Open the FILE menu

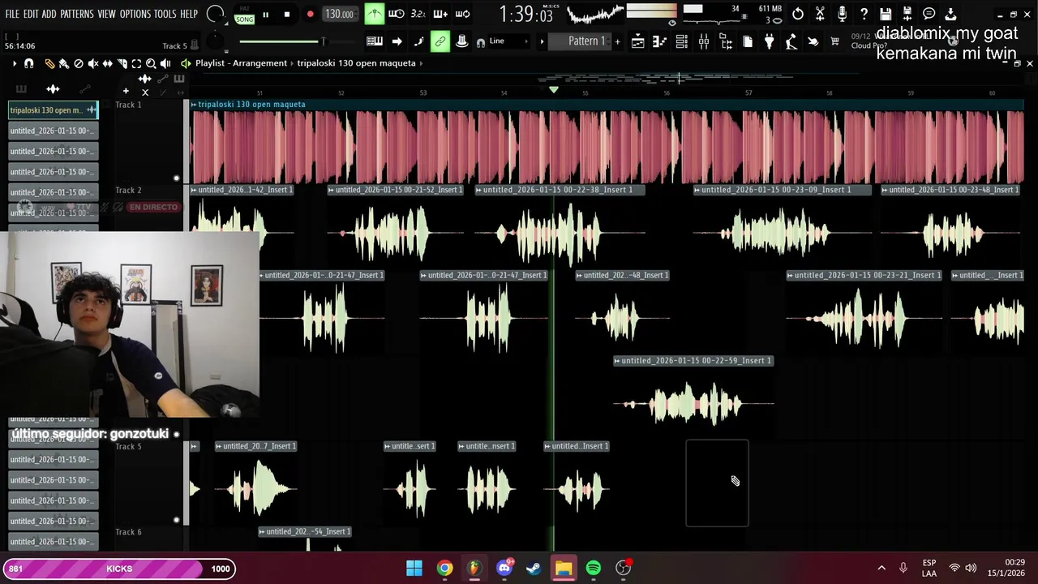pyautogui.click(x=12, y=15)
